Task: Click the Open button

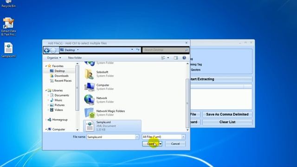Action: [x=150, y=144]
